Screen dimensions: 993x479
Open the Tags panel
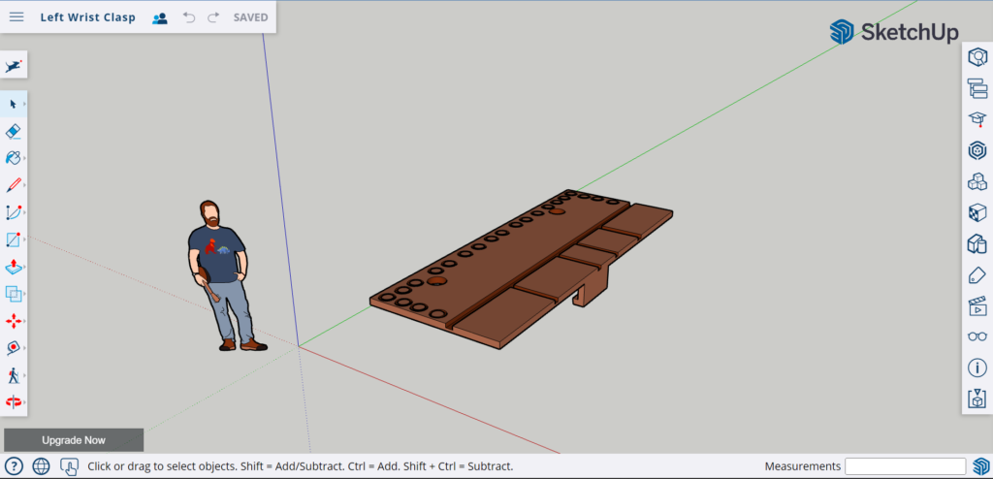(977, 275)
